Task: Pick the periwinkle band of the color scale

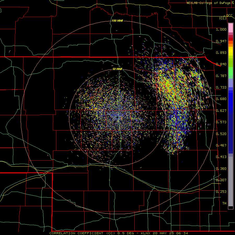Action: (x=231, y=83)
